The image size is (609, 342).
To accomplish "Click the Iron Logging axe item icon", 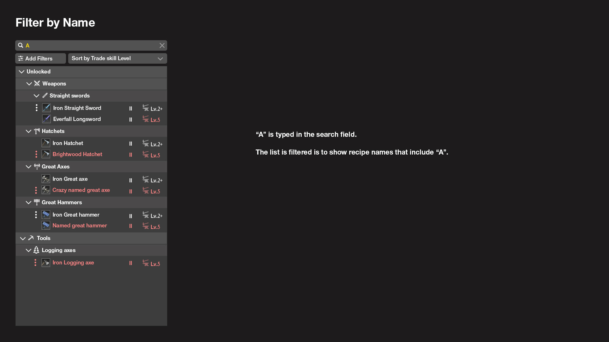I will [46, 263].
